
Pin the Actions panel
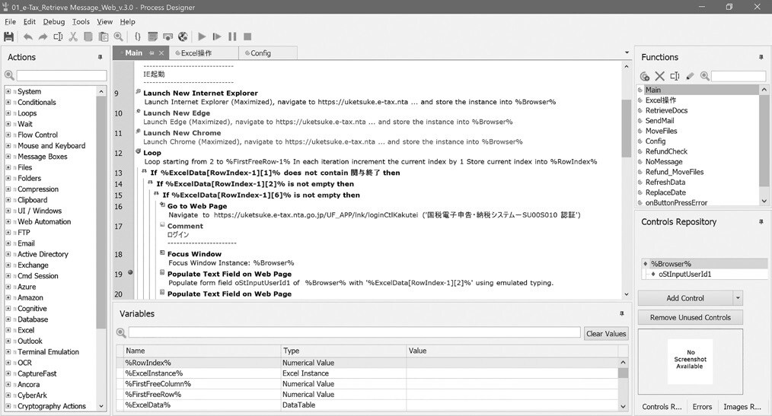point(100,57)
